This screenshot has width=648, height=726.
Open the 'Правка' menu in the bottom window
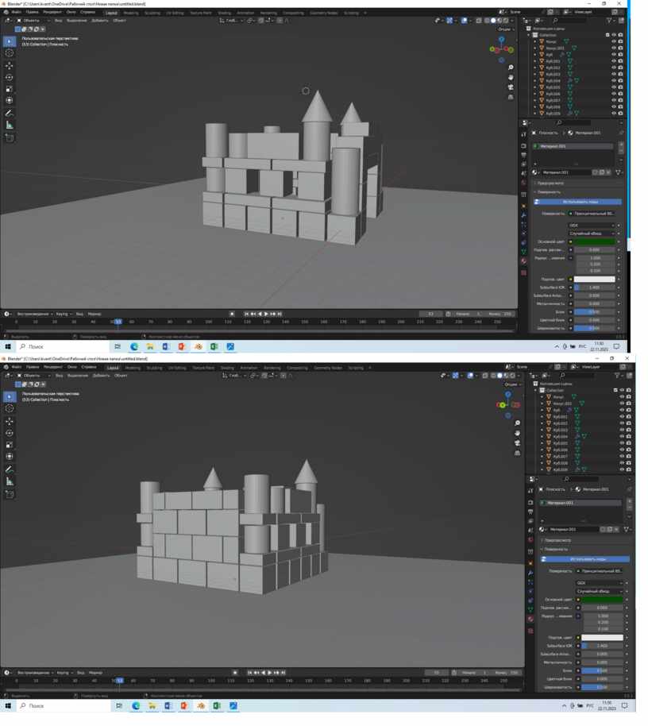(33, 368)
